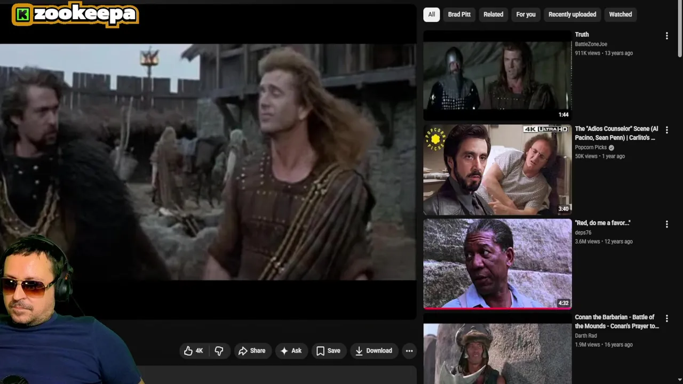This screenshot has height=384, width=683.
Task: Click the "911K views • 13 years ago" text
Action: [x=603, y=53]
